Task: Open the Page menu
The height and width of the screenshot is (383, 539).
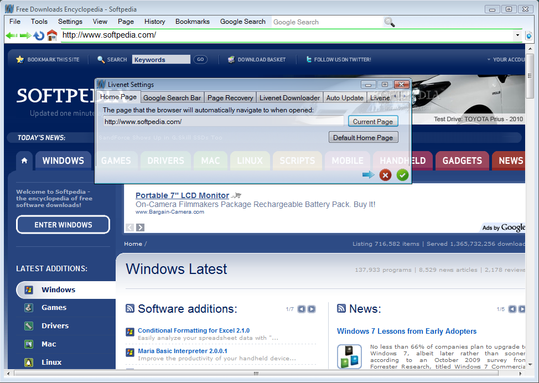Action: [x=126, y=22]
